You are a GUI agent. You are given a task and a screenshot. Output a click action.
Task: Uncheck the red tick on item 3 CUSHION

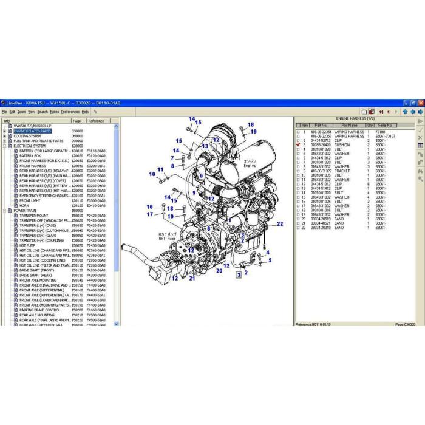[x=298, y=145]
